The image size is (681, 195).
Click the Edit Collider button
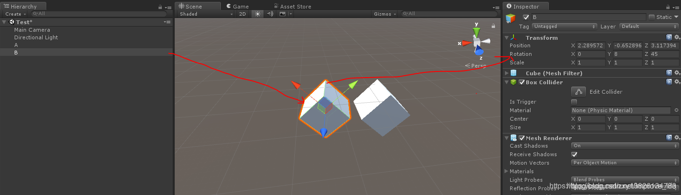578,91
